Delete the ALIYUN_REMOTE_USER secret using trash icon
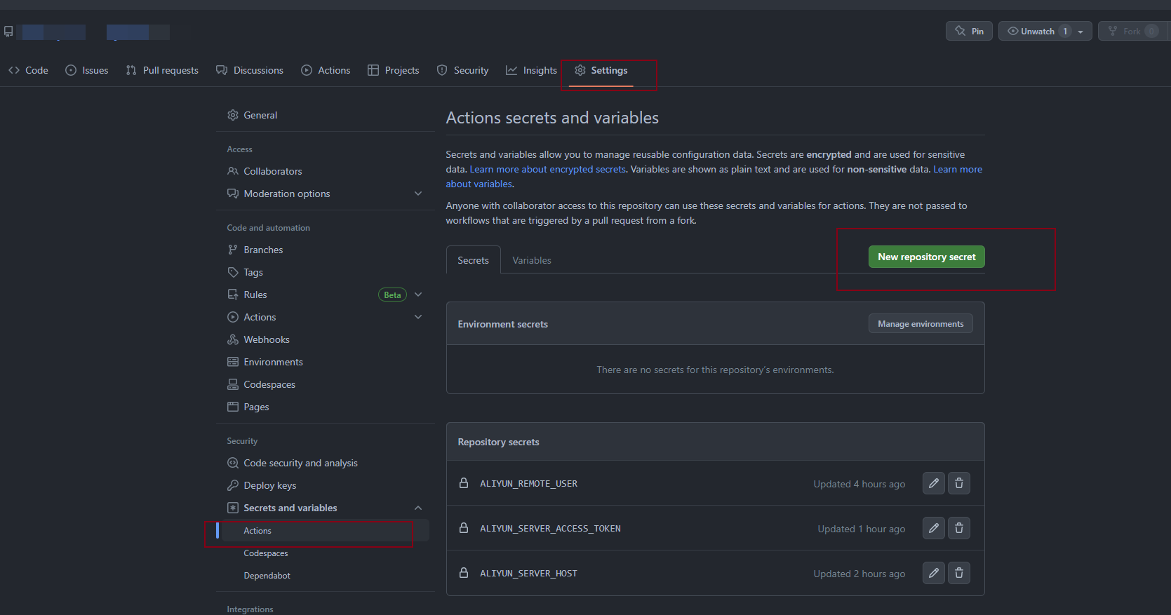This screenshot has height=615, width=1171. [x=958, y=483]
